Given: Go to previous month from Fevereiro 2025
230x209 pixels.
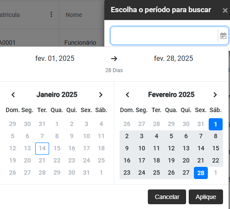Looking at the screenshot, I should coord(127,95).
